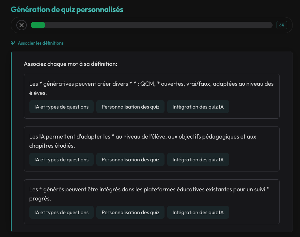
Task: Click the 6% progress badge
Action: pyautogui.click(x=282, y=25)
